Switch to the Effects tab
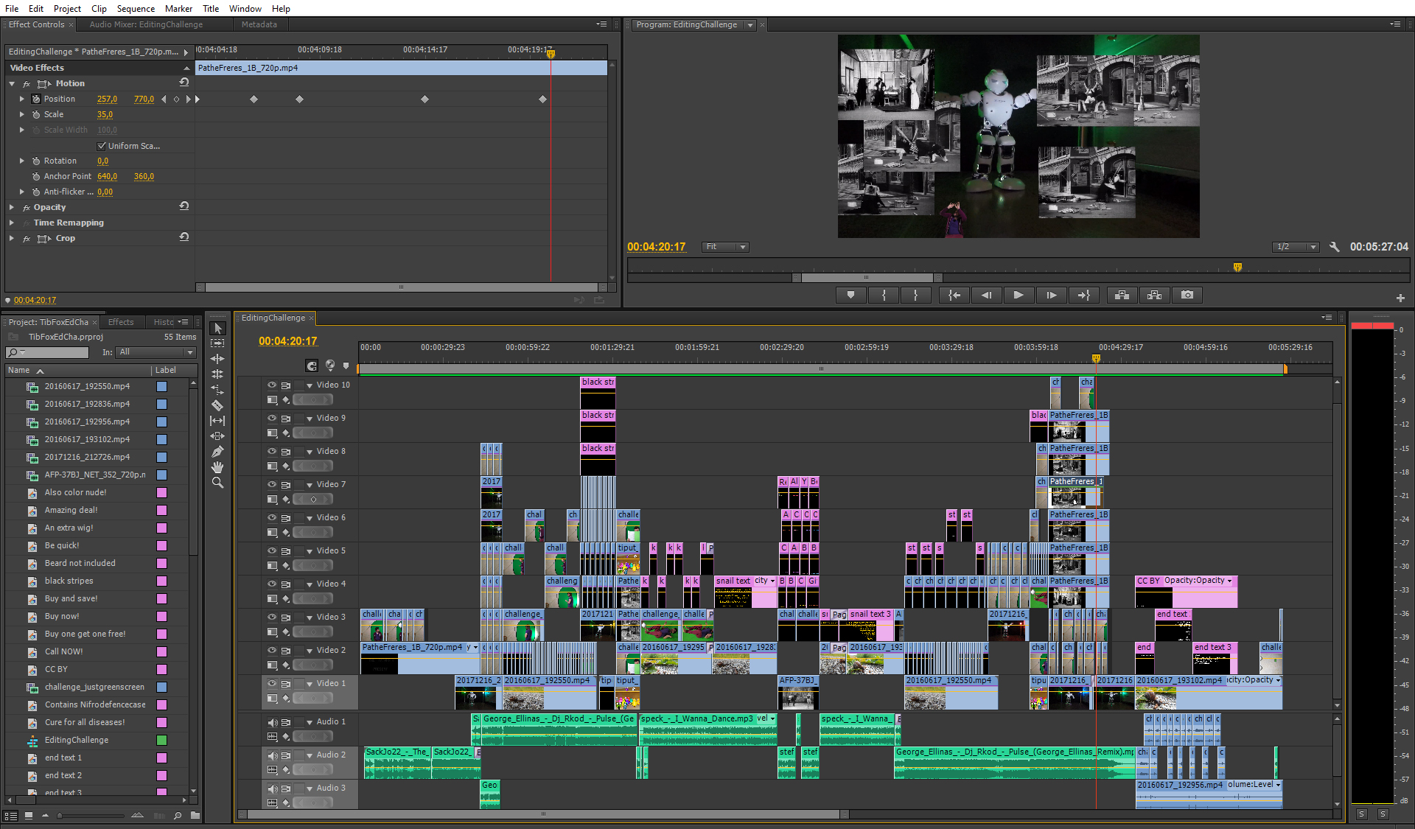 click(x=121, y=322)
